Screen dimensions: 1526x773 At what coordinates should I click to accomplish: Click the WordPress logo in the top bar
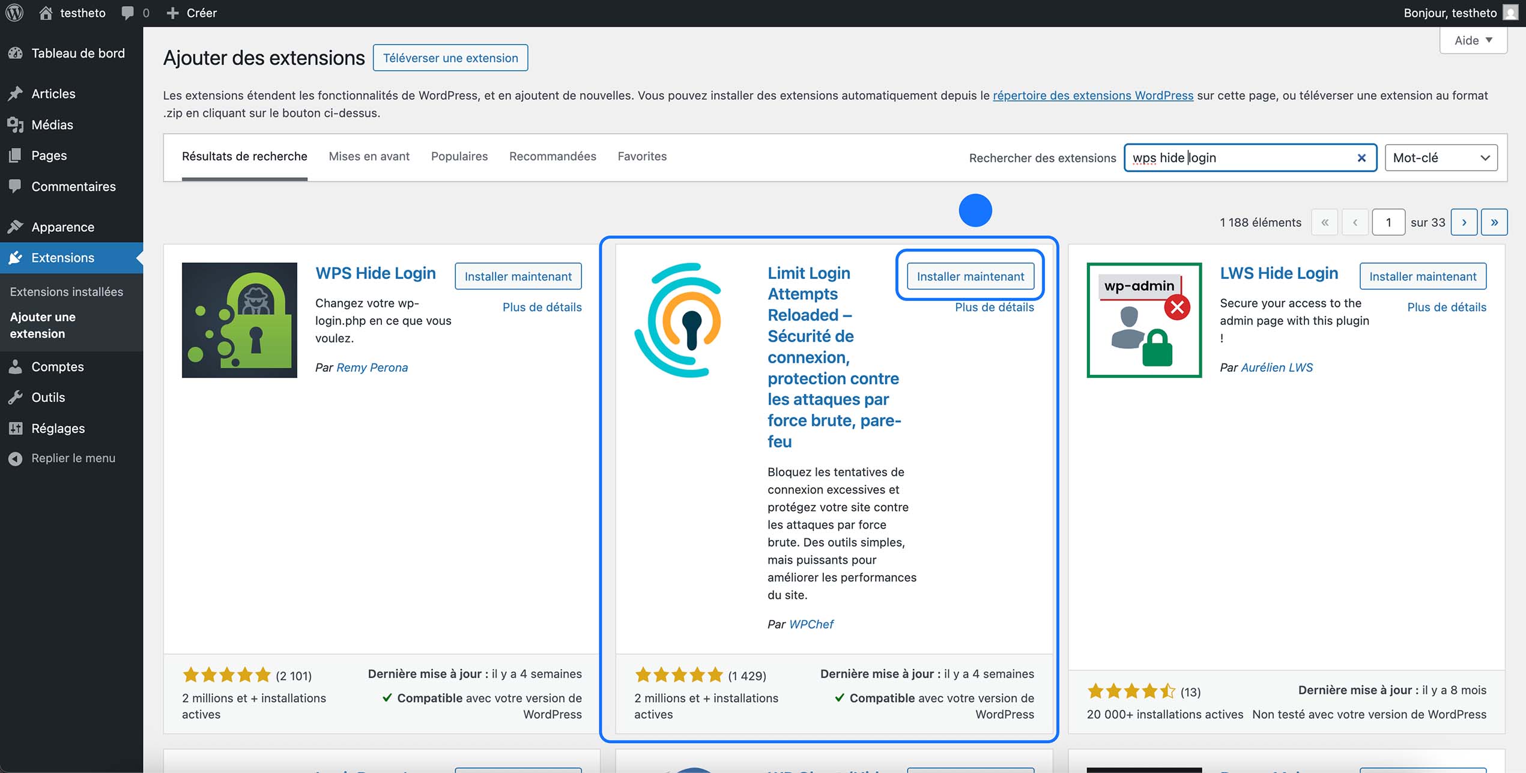pyautogui.click(x=14, y=13)
